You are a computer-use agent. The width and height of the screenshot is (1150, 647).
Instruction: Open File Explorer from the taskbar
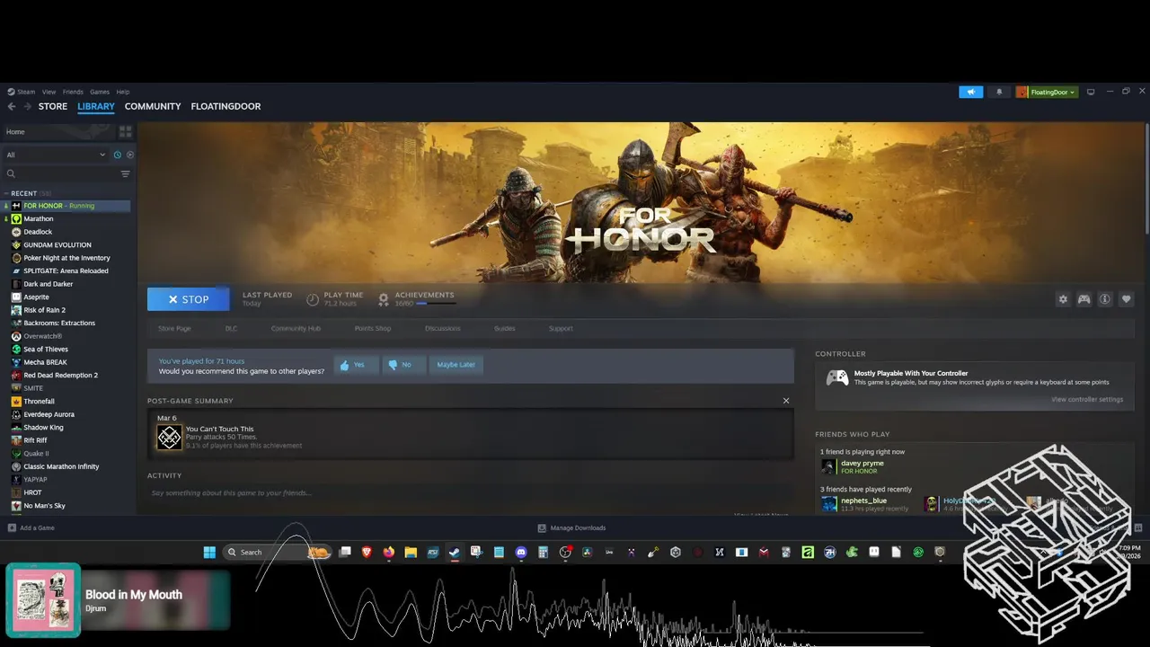pos(411,552)
